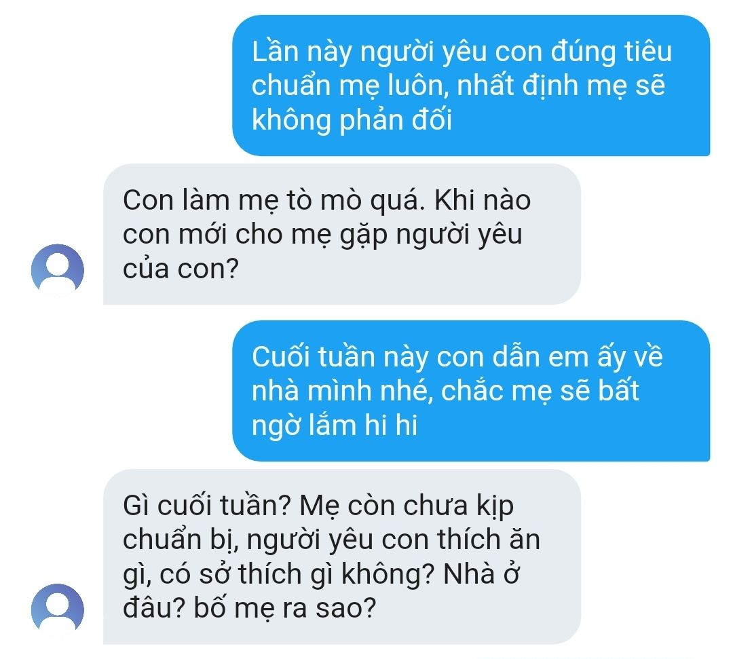
Task: Select the blue bubble starting "Lần này người yêu"
Action: point(471,86)
